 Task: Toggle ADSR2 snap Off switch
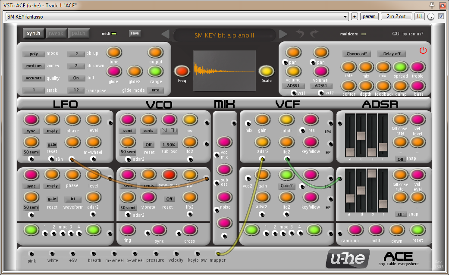(x=401, y=214)
